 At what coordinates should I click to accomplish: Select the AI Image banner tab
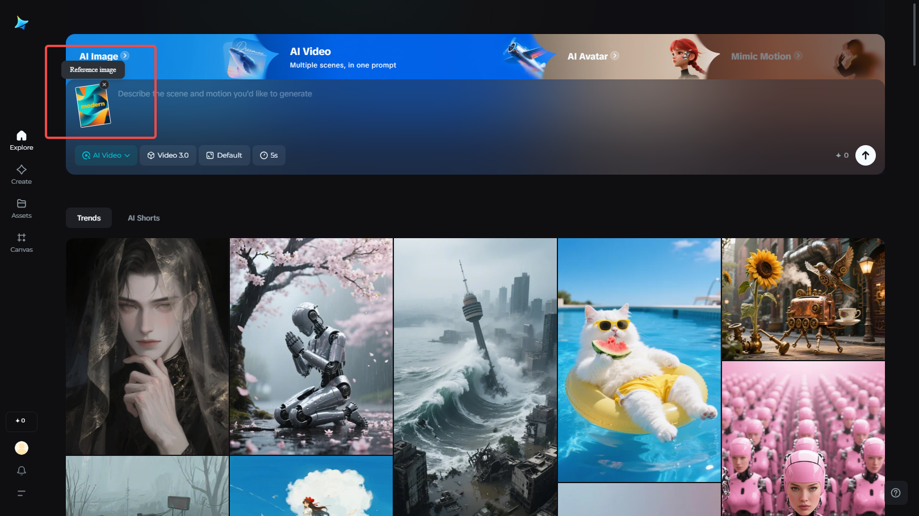tap(99, 56)
